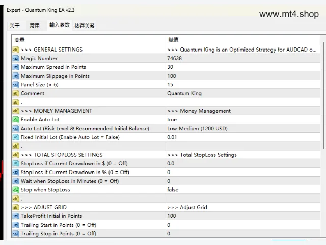Click the GENERAL SETTINGS row icon
Screen dimensions: 326x245
click(x=16, y=50)
